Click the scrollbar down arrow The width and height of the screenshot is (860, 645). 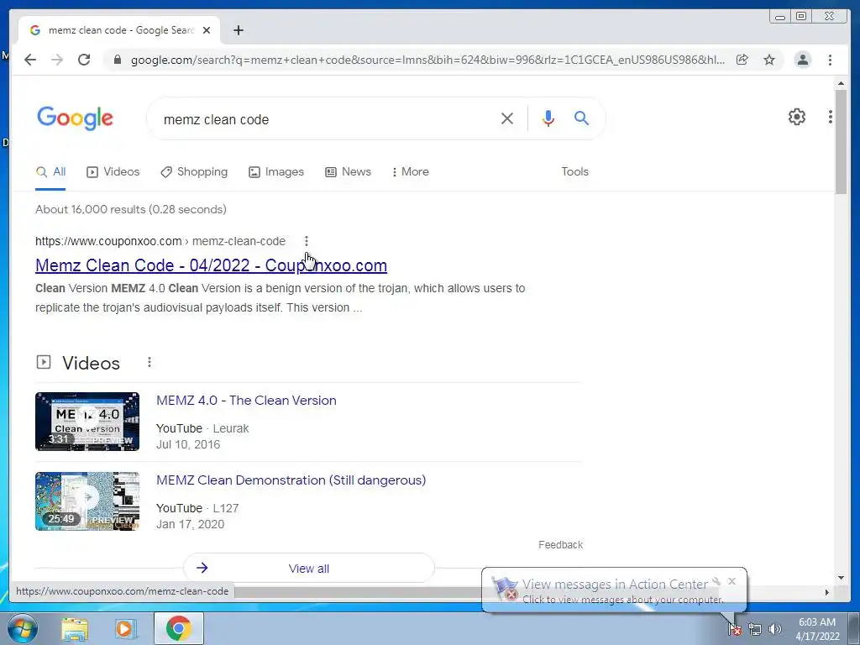click(x=841, y=578)
